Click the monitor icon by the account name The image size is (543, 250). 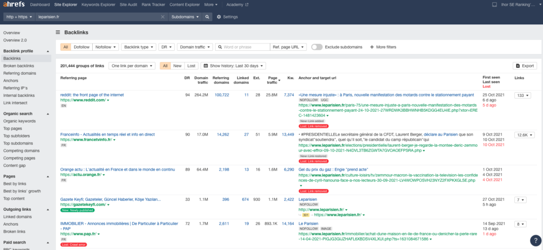tap(495, 5)
